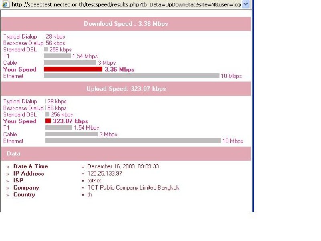Click the bullet arrow beside ISP
The height and width of the screenshot is (241, 321).
[x=8, y=181]
